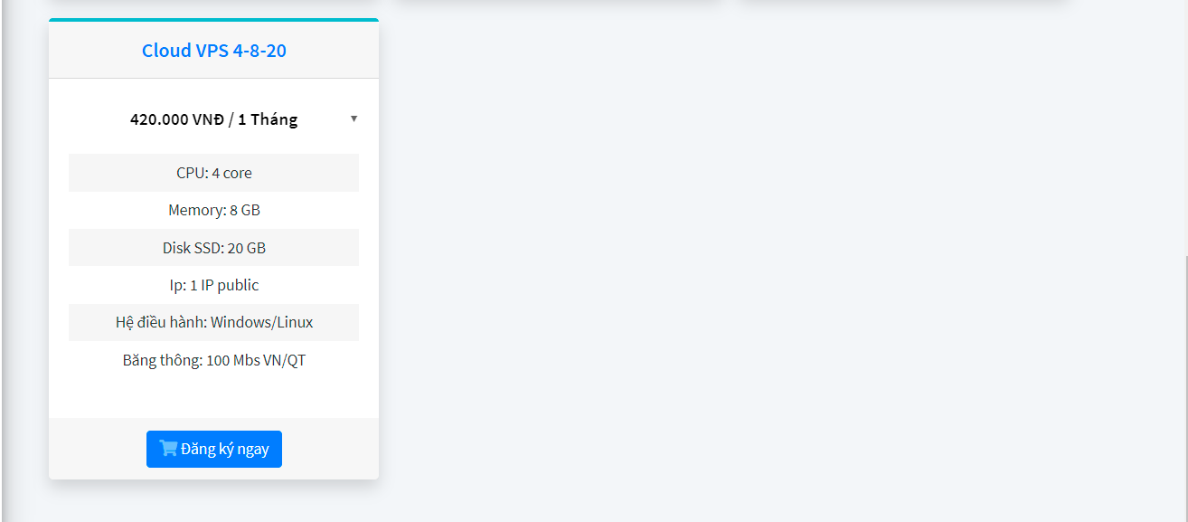Viewport: 1188px width, 522px height.
Task: Open the 420.000 VNĐ / 1 Tháng dropdown
Action: 214,119
